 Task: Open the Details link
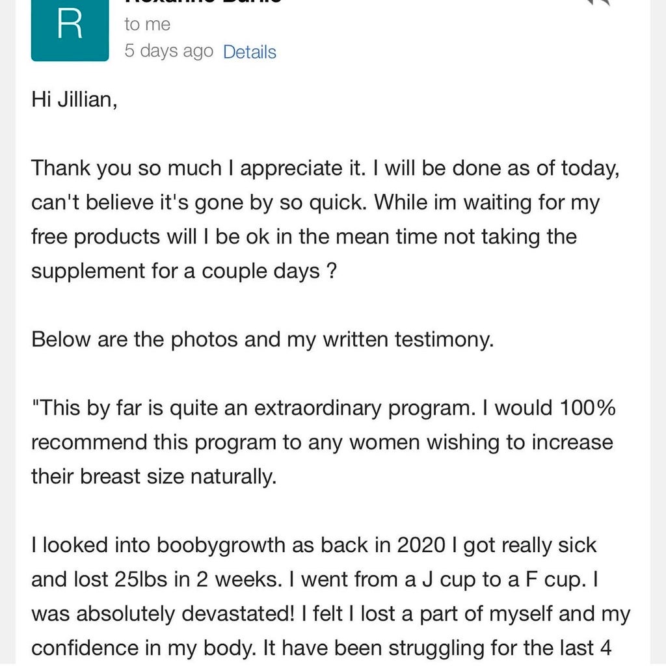[249, 52]
